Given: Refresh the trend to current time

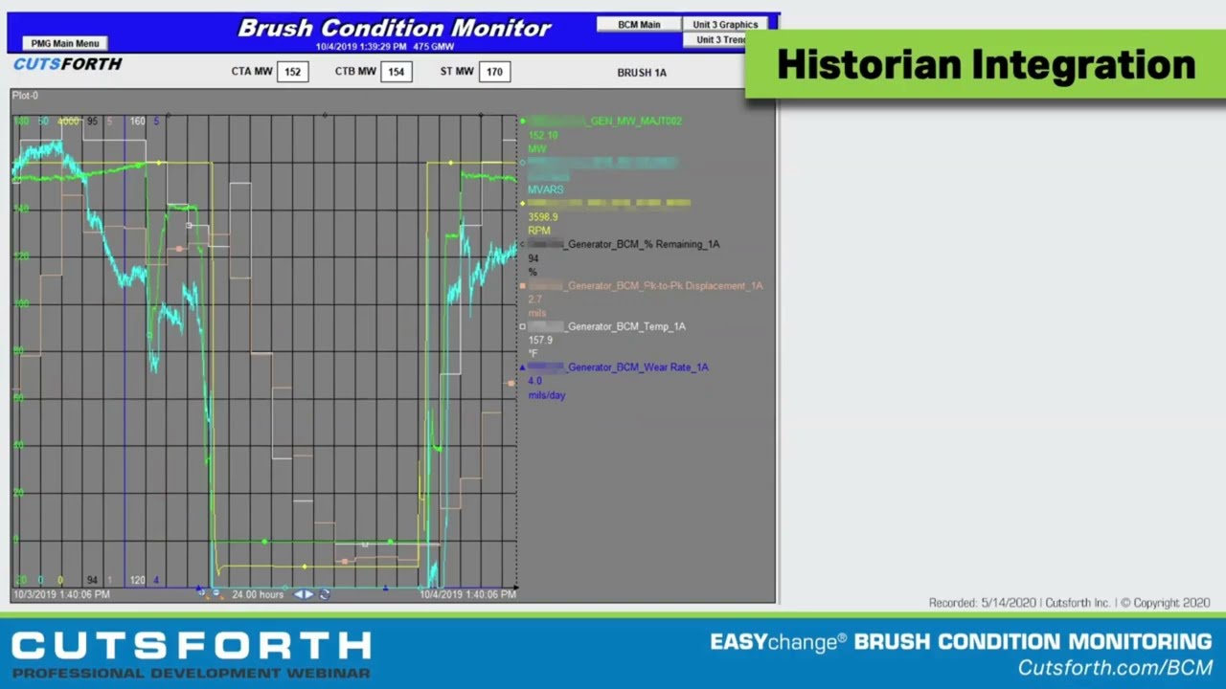Looking at the screenshot, I should coord(325,594).
